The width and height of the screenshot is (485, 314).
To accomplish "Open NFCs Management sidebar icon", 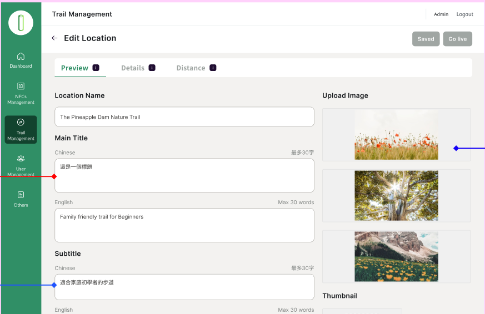I will [21, 86].
